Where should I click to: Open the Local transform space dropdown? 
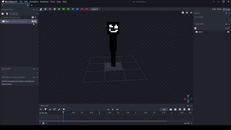coord(95,9)
